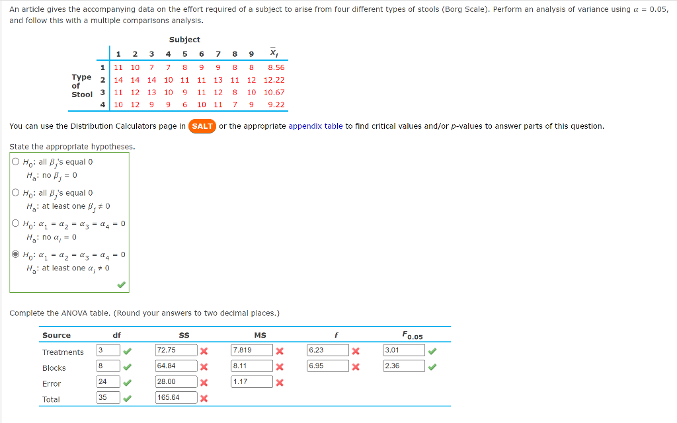Click the Treatments MS field showing 7.819
Viewport: 677px width, 423px height.
click(252, 350)
